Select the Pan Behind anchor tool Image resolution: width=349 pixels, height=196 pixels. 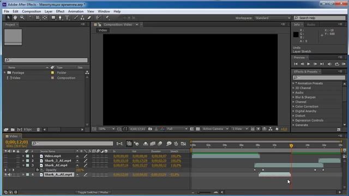(45, 17)
